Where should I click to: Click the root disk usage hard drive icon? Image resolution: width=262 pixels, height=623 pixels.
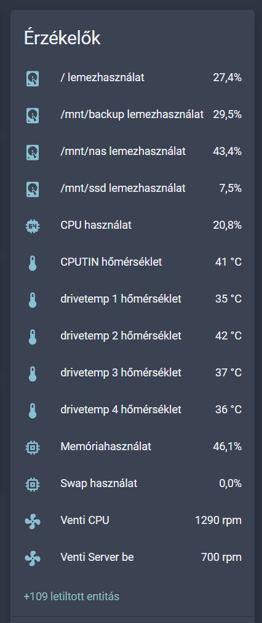click(33, 78)
